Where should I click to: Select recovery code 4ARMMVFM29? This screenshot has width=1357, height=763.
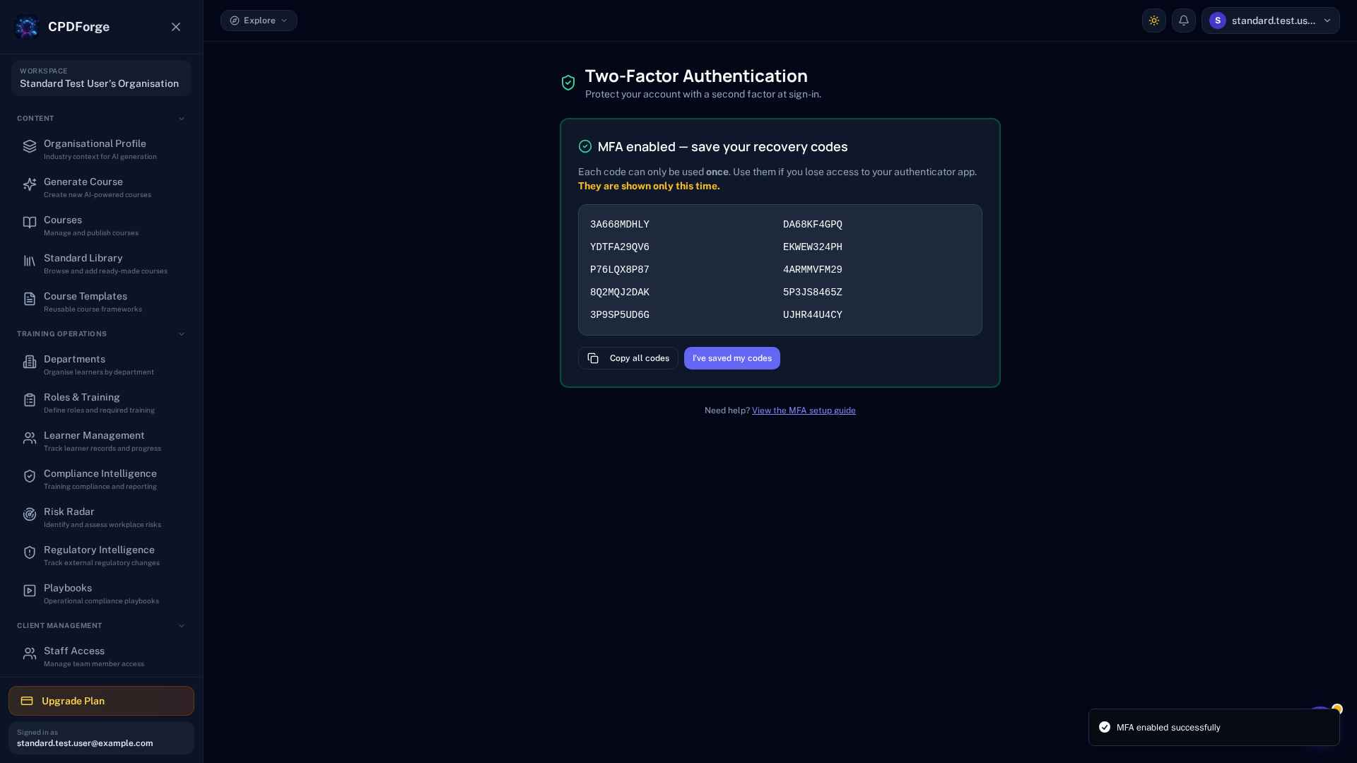(813, 270)
